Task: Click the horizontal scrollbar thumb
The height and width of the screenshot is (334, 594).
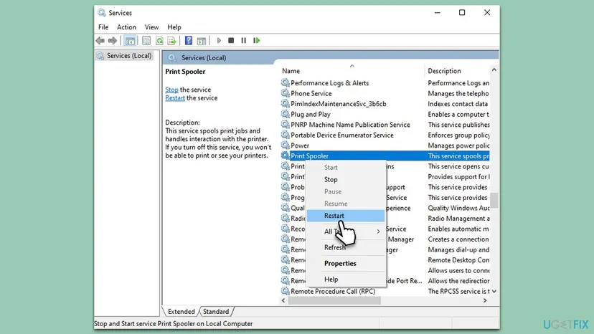Action: pos(334,300)
